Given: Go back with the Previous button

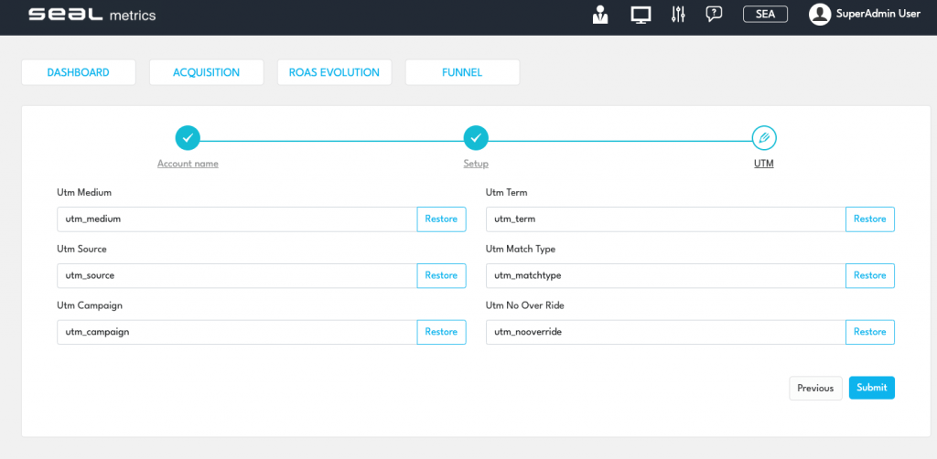Looking at the screenshot, I should point(815,388).
